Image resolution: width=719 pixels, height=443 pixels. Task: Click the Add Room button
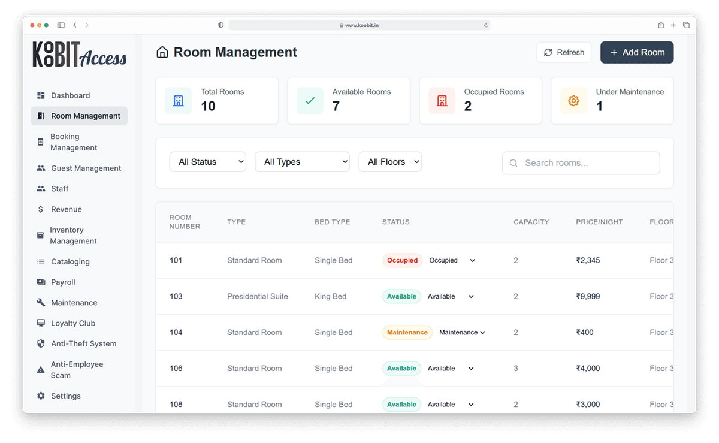click(637, 52)
